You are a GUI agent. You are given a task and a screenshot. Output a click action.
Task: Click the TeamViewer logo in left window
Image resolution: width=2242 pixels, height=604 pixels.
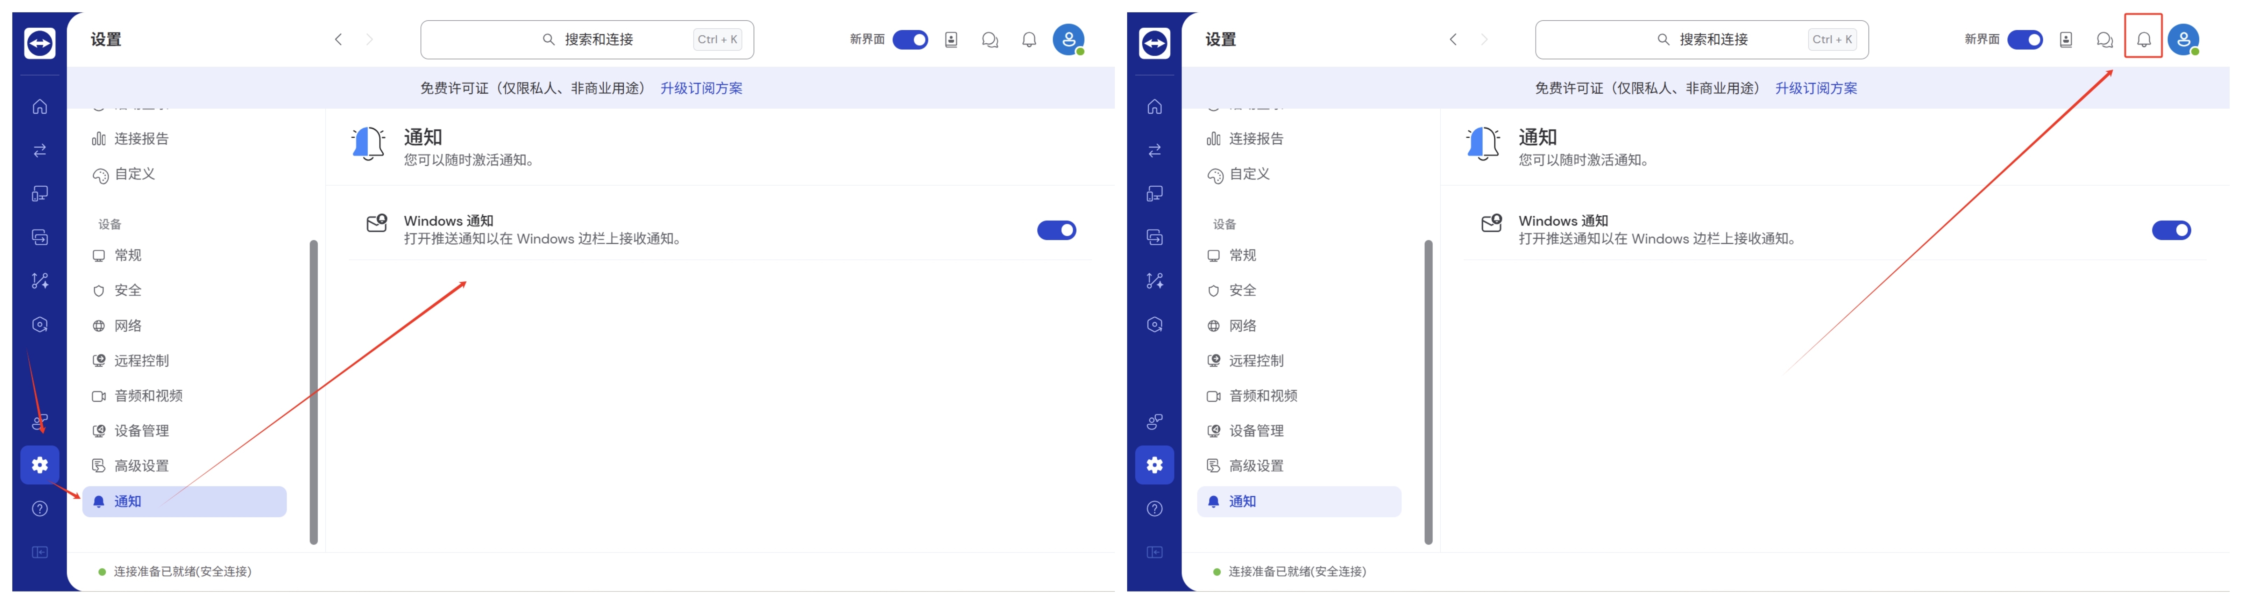pyautogui.click(x=40, y=43)
